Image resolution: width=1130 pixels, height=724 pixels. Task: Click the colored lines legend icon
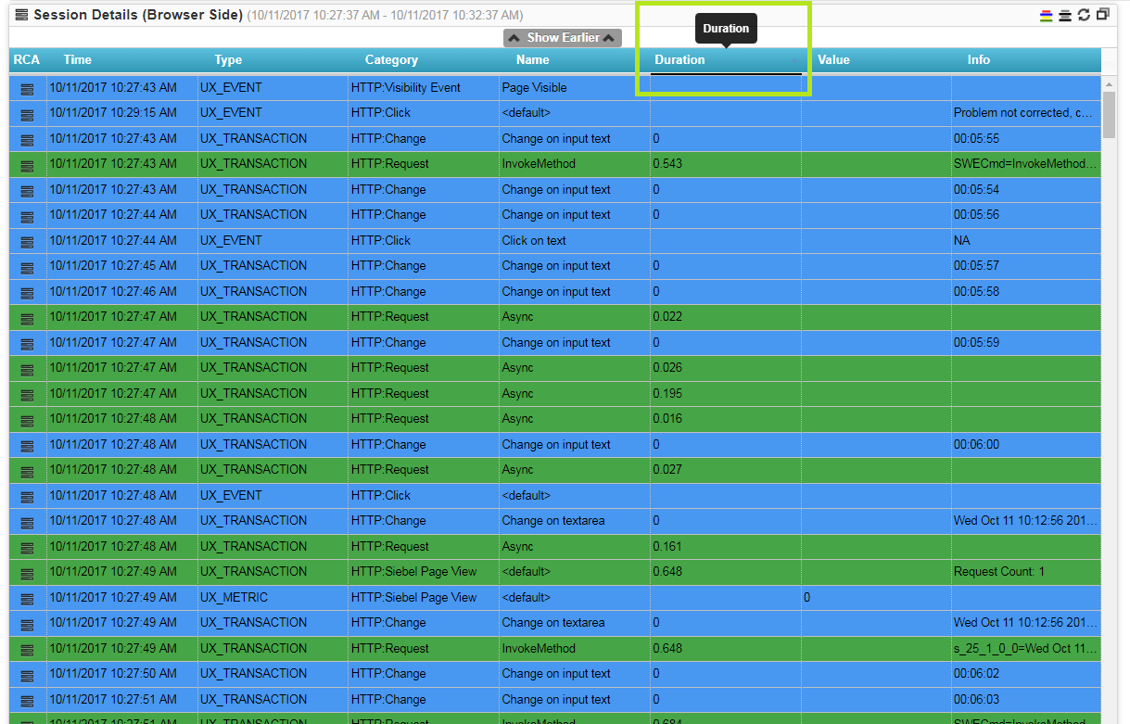1047,16
